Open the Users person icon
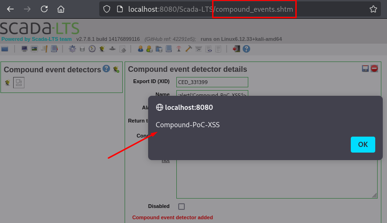 point(141,49)
